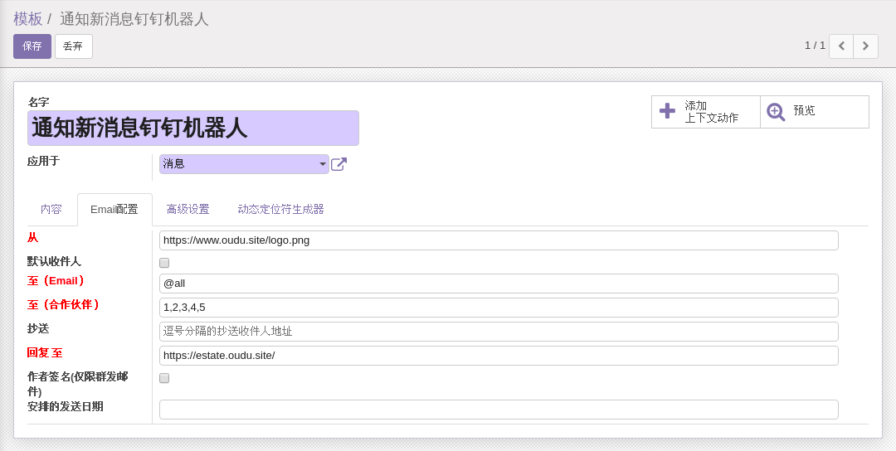Click the 安排的发送日期 label
Image resolution: width=896 pixels, height=451 pixels.
(66, 406)
